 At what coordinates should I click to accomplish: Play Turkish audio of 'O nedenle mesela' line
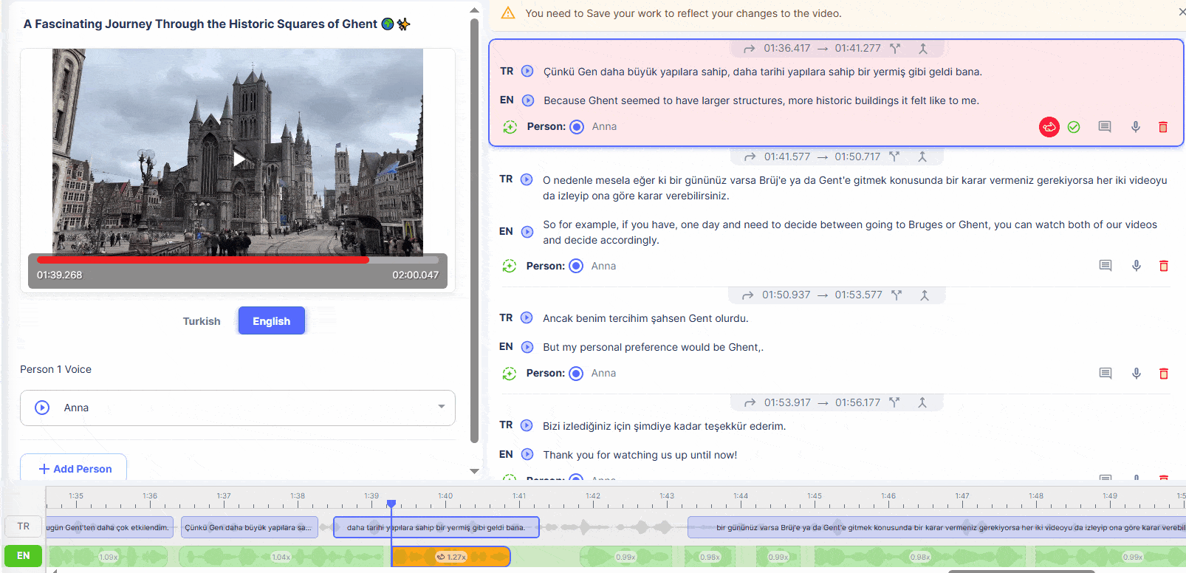[527, 179]
